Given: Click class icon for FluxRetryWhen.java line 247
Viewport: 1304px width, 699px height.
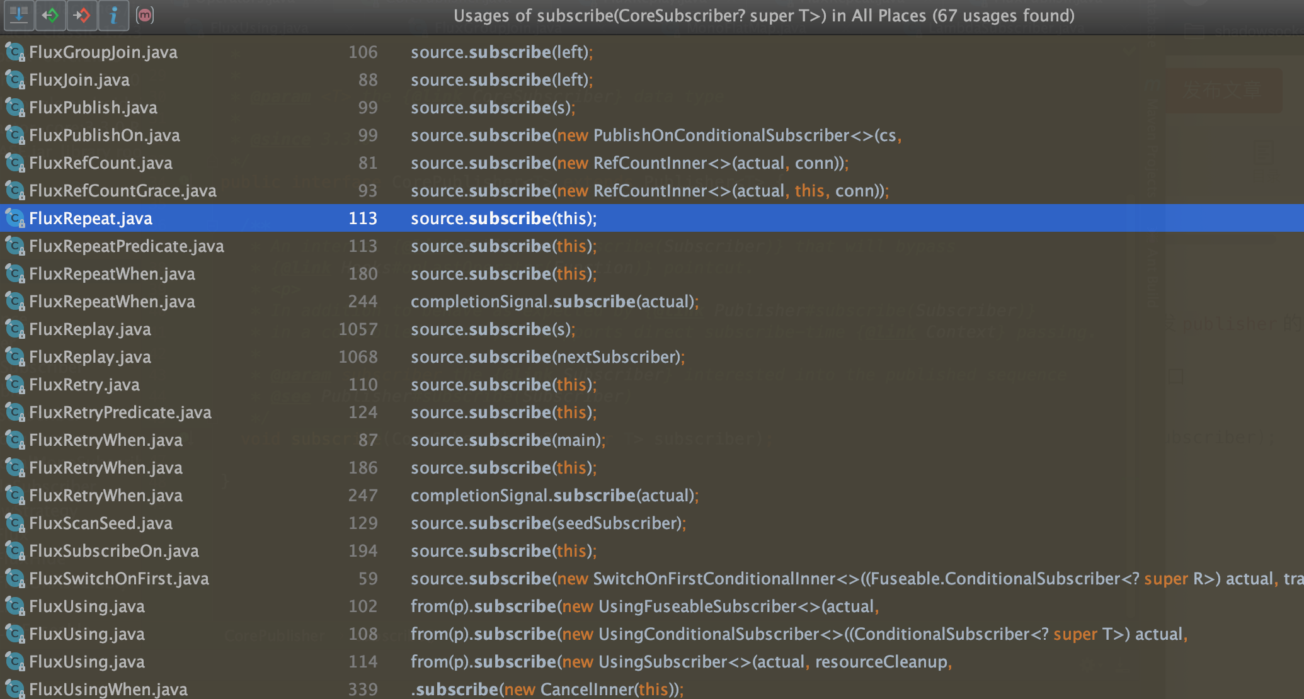Looking at the screenshot, I should (15, 496).
